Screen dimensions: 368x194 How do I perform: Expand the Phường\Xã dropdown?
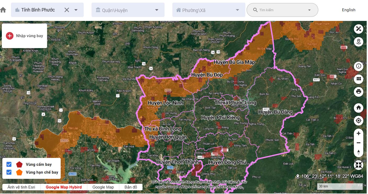[237, 10]
